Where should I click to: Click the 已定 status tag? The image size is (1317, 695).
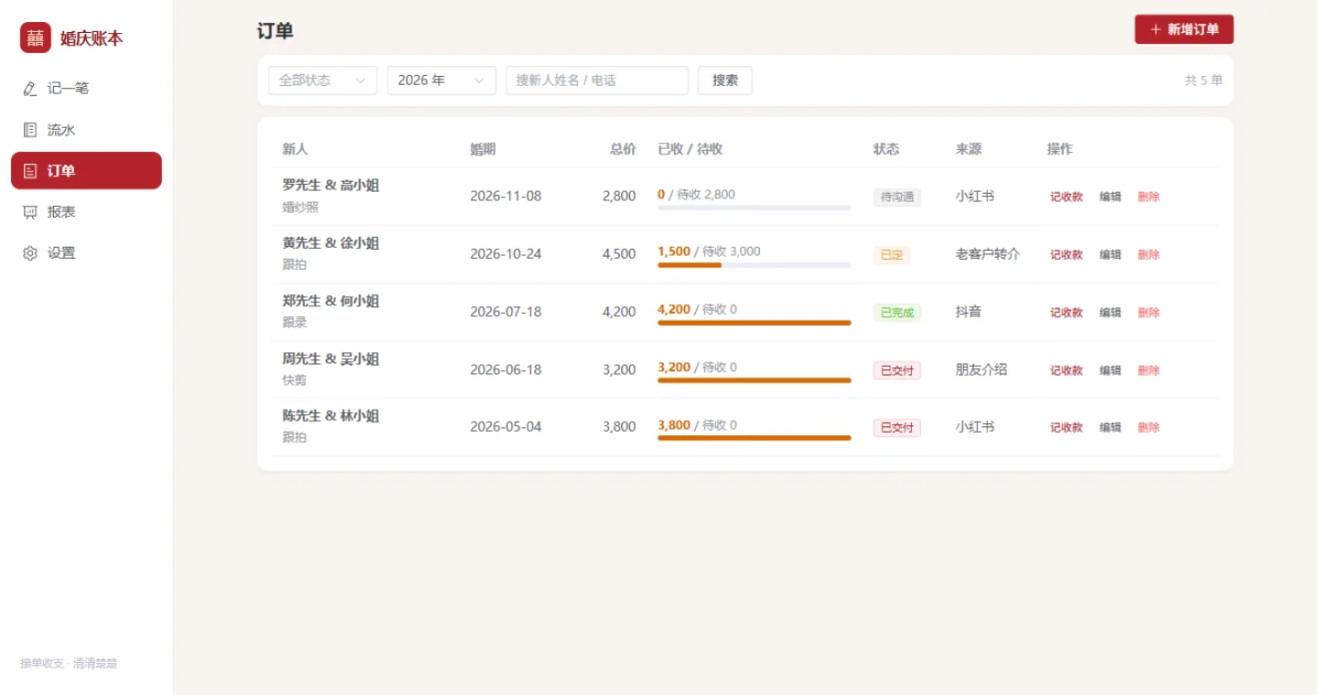coord(892,254)
